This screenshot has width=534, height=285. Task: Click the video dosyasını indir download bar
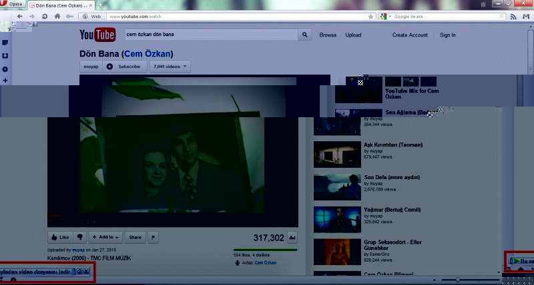click(37, 272)
